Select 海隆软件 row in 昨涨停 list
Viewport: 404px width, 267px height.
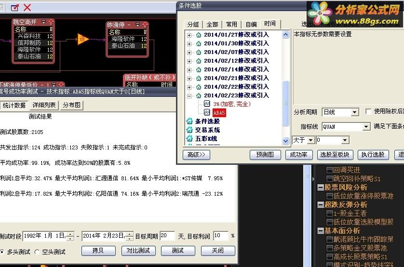point(128,39)
